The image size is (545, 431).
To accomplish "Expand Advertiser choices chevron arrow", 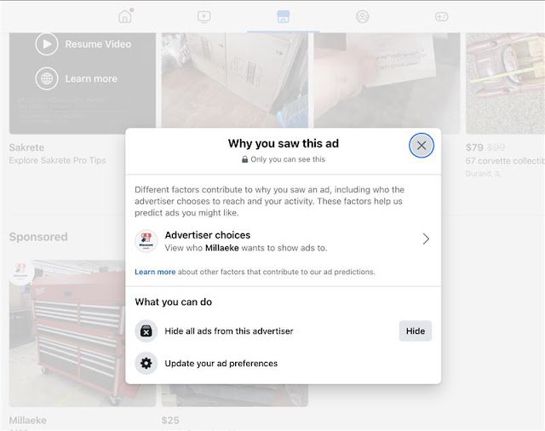I will [x=426, y=239].
